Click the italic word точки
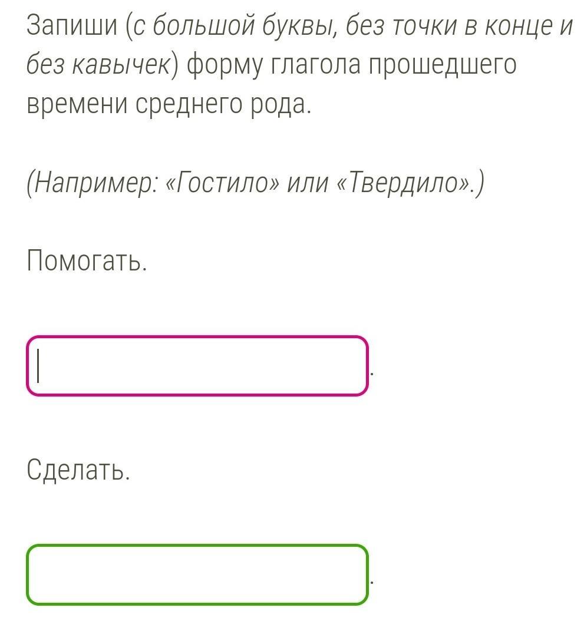Screen dimensions: 584x644 425,26
